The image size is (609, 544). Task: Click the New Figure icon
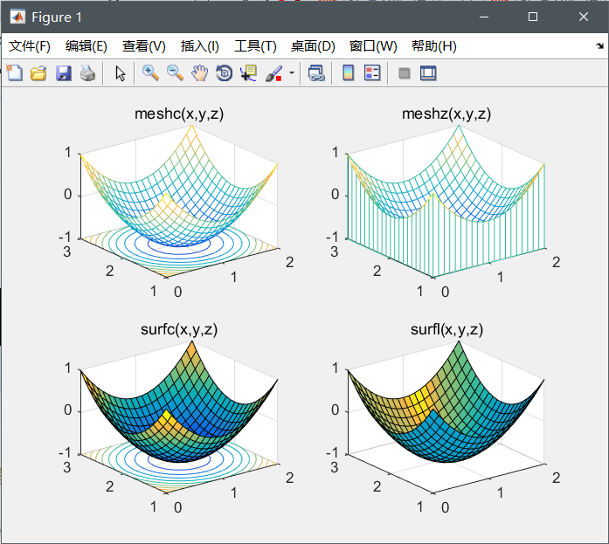[15, 73]
